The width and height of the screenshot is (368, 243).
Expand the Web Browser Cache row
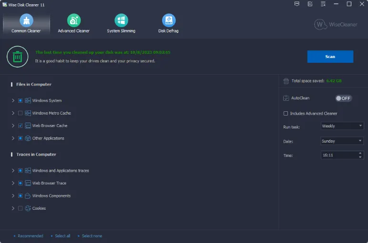coord(13,126)
